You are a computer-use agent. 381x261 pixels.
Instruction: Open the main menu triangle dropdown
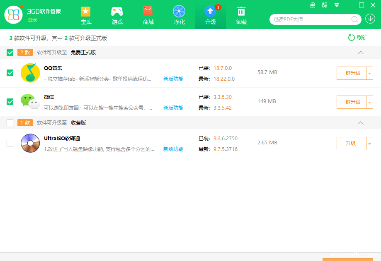click(x=337, y=5)
